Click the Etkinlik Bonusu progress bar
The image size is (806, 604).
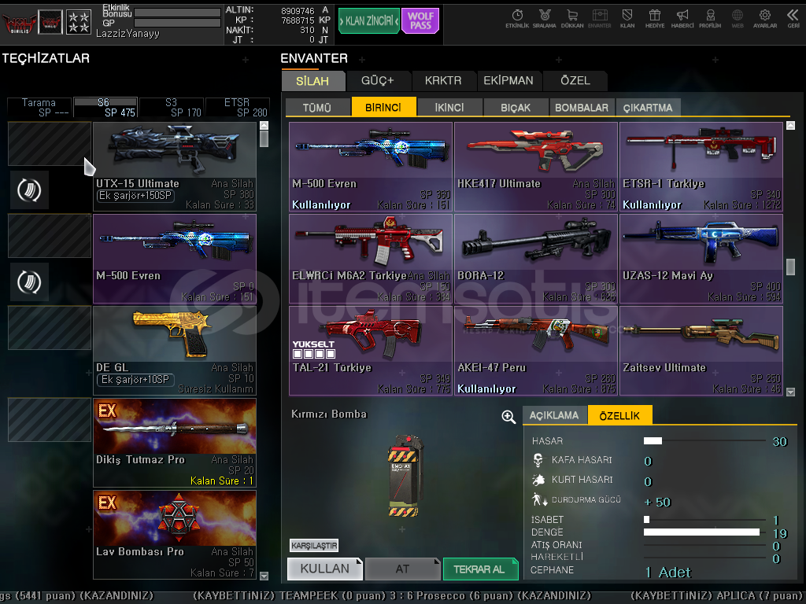(177, 13)
